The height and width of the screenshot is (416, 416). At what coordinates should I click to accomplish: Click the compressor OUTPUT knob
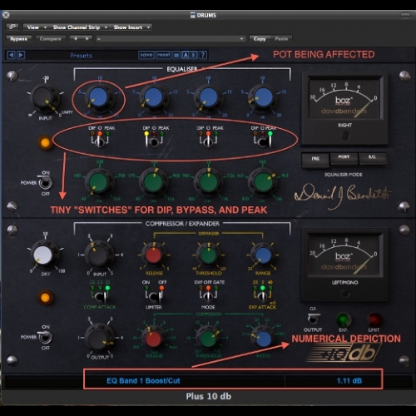pyautogui.click(x=99, y=338)
